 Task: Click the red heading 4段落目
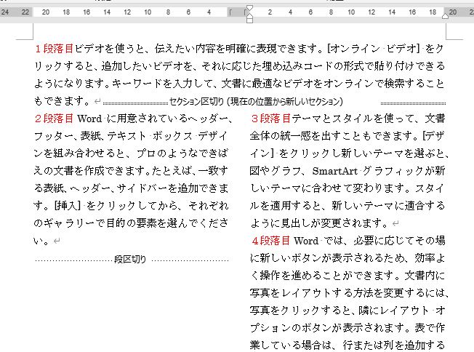pos(271,241)
